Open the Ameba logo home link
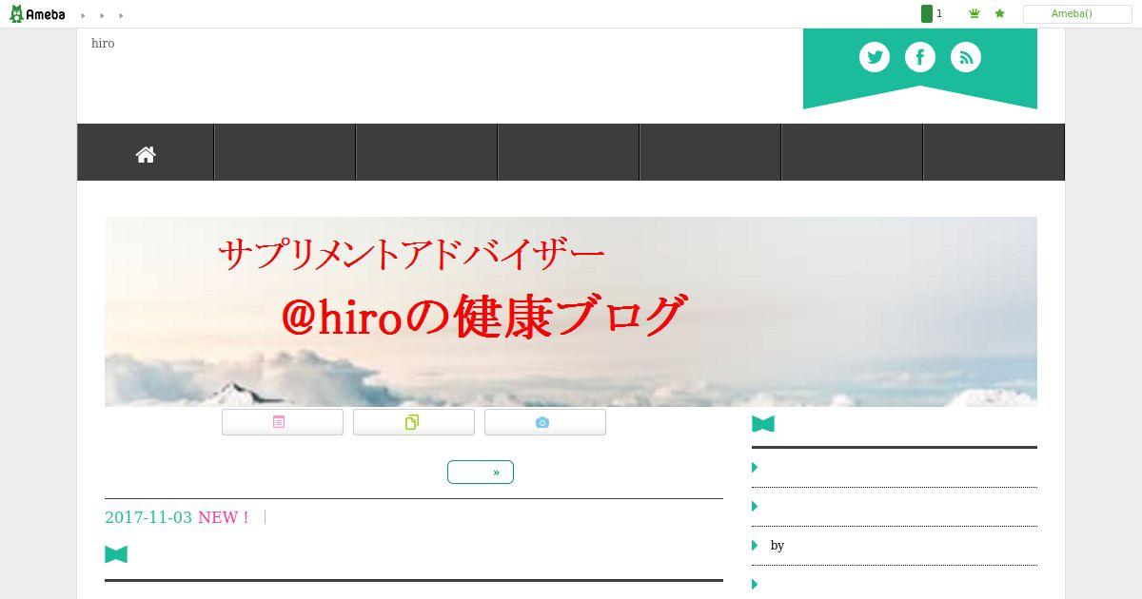Image resolution: width=1142 pixels, height=599 pixels. [x=37, y=13]
